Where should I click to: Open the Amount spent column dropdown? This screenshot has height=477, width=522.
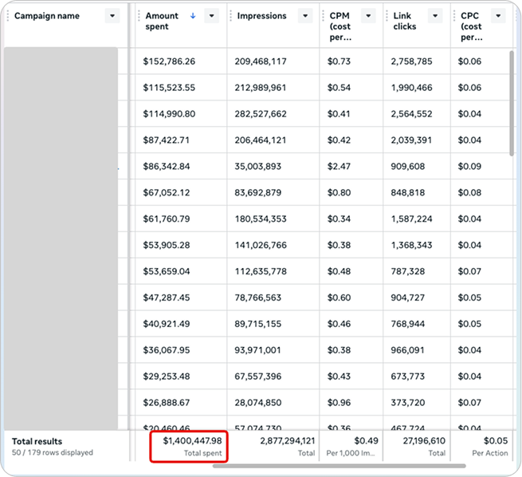(x=211, y=16)
